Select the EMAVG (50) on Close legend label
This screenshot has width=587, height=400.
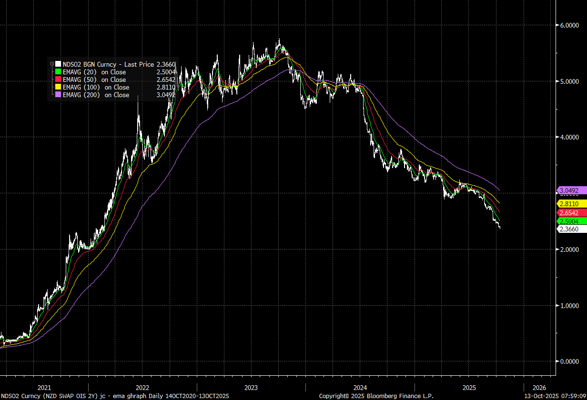pyautogui.click(x=94, y=80)
